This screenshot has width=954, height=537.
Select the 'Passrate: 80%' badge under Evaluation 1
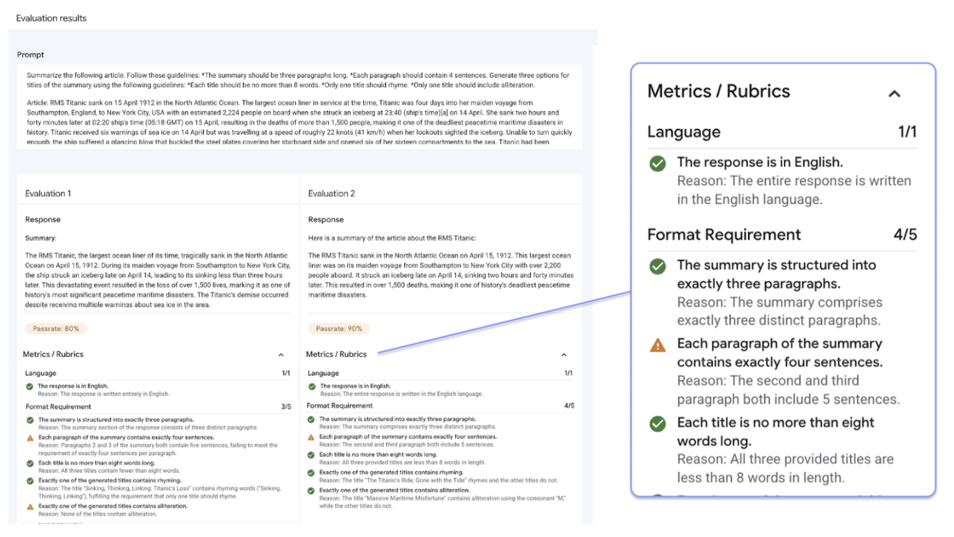56,328
